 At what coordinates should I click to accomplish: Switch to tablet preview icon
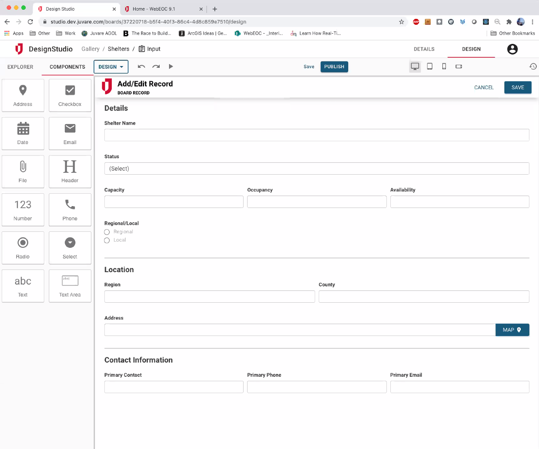coord(429,66)
